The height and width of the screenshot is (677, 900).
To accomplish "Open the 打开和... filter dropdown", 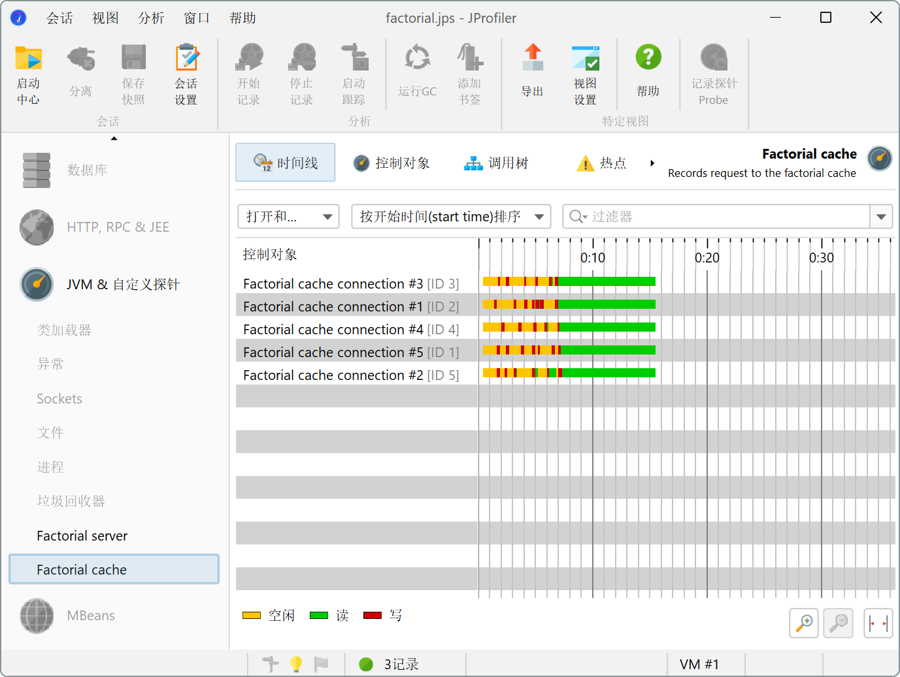I will (x=288, y=217).
